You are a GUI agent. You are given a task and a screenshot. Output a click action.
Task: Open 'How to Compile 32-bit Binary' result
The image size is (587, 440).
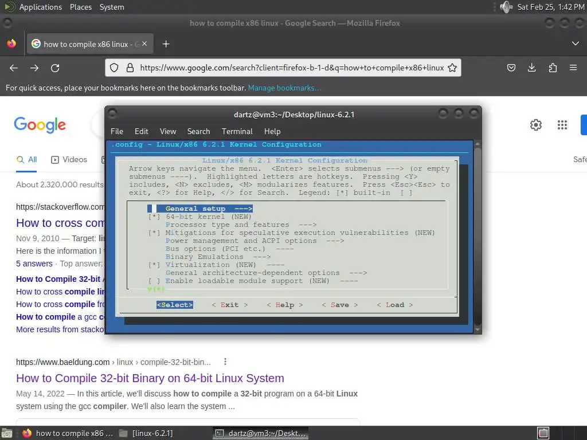150,378
